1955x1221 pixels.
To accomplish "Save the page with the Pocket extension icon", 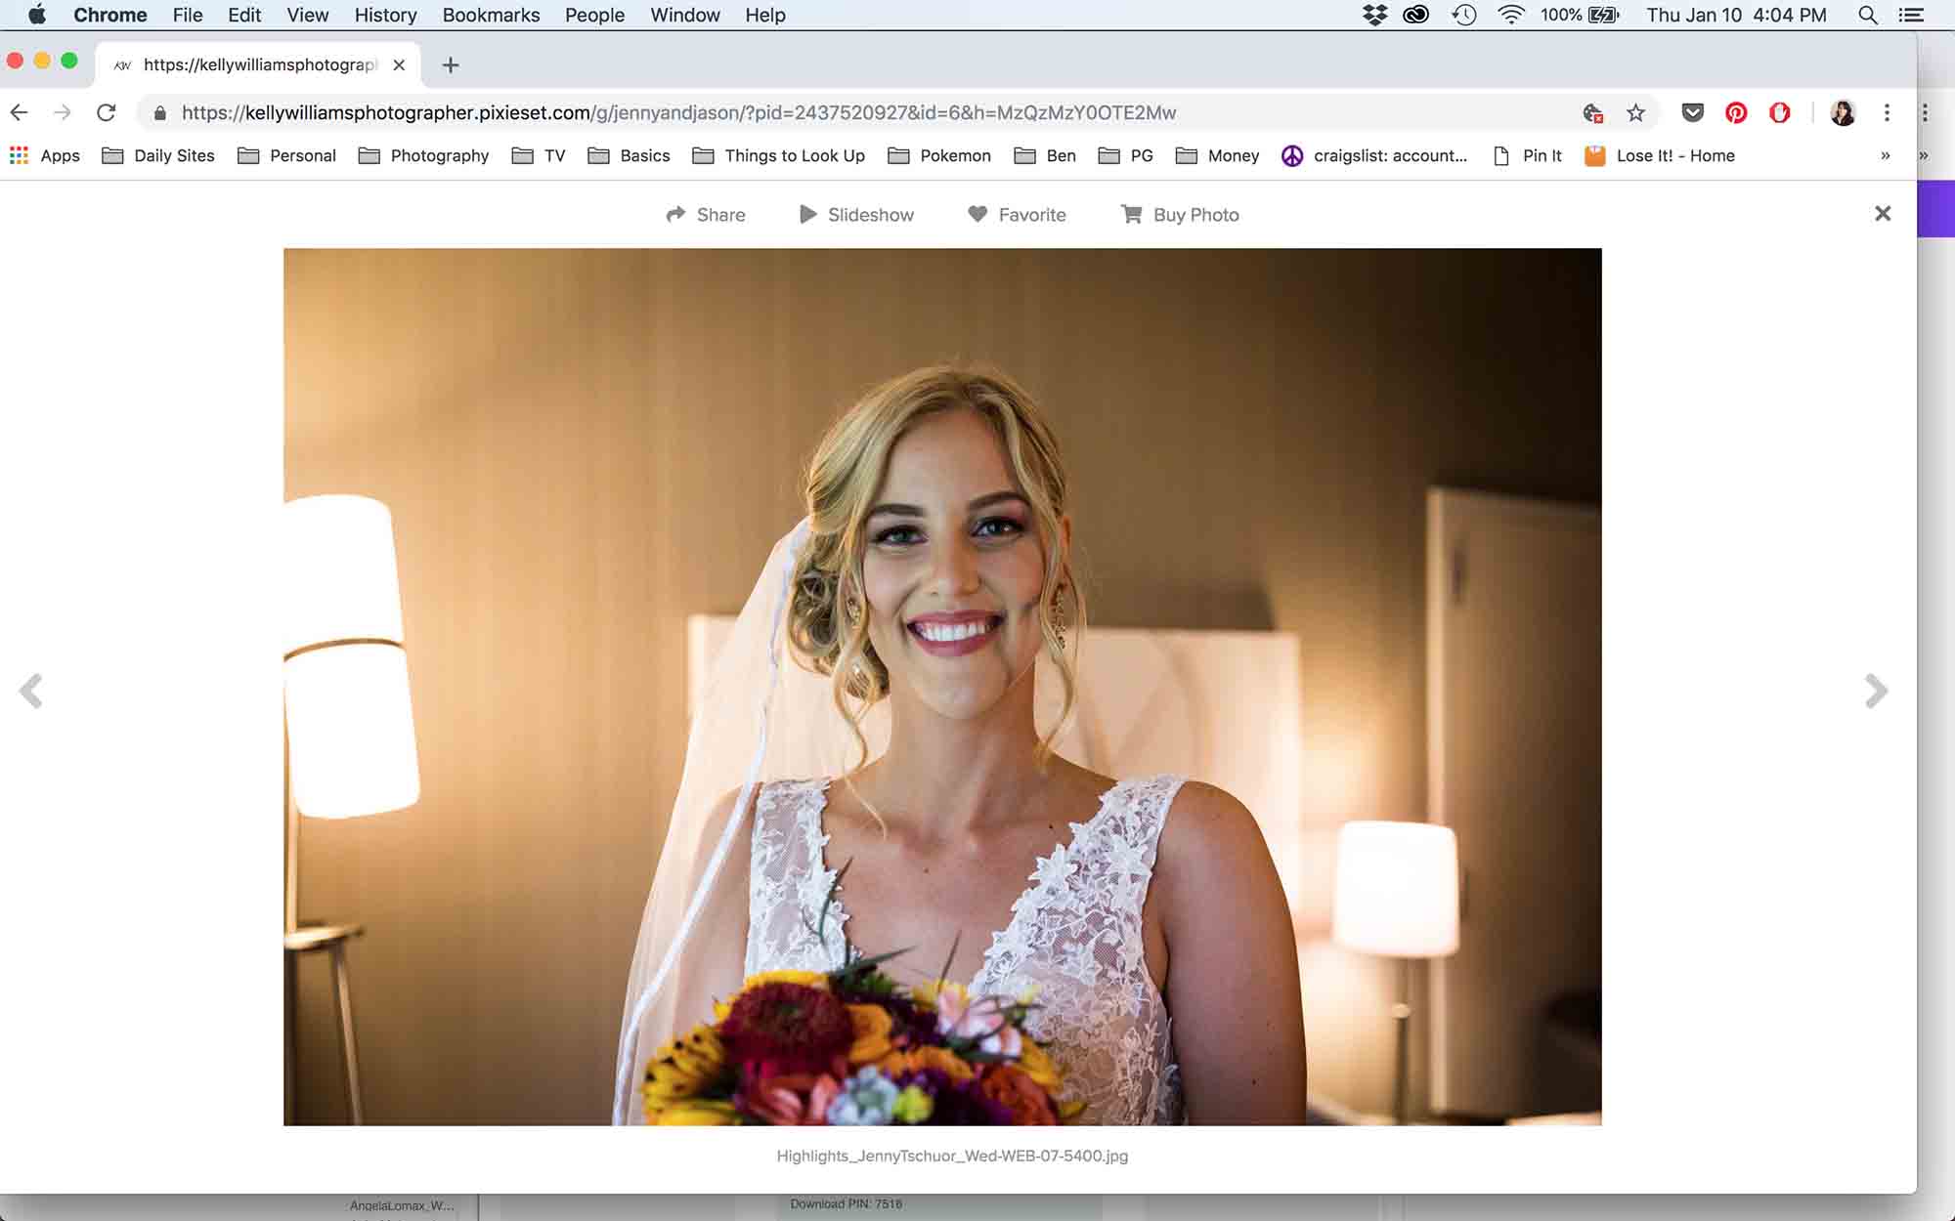I will 1690,112.
